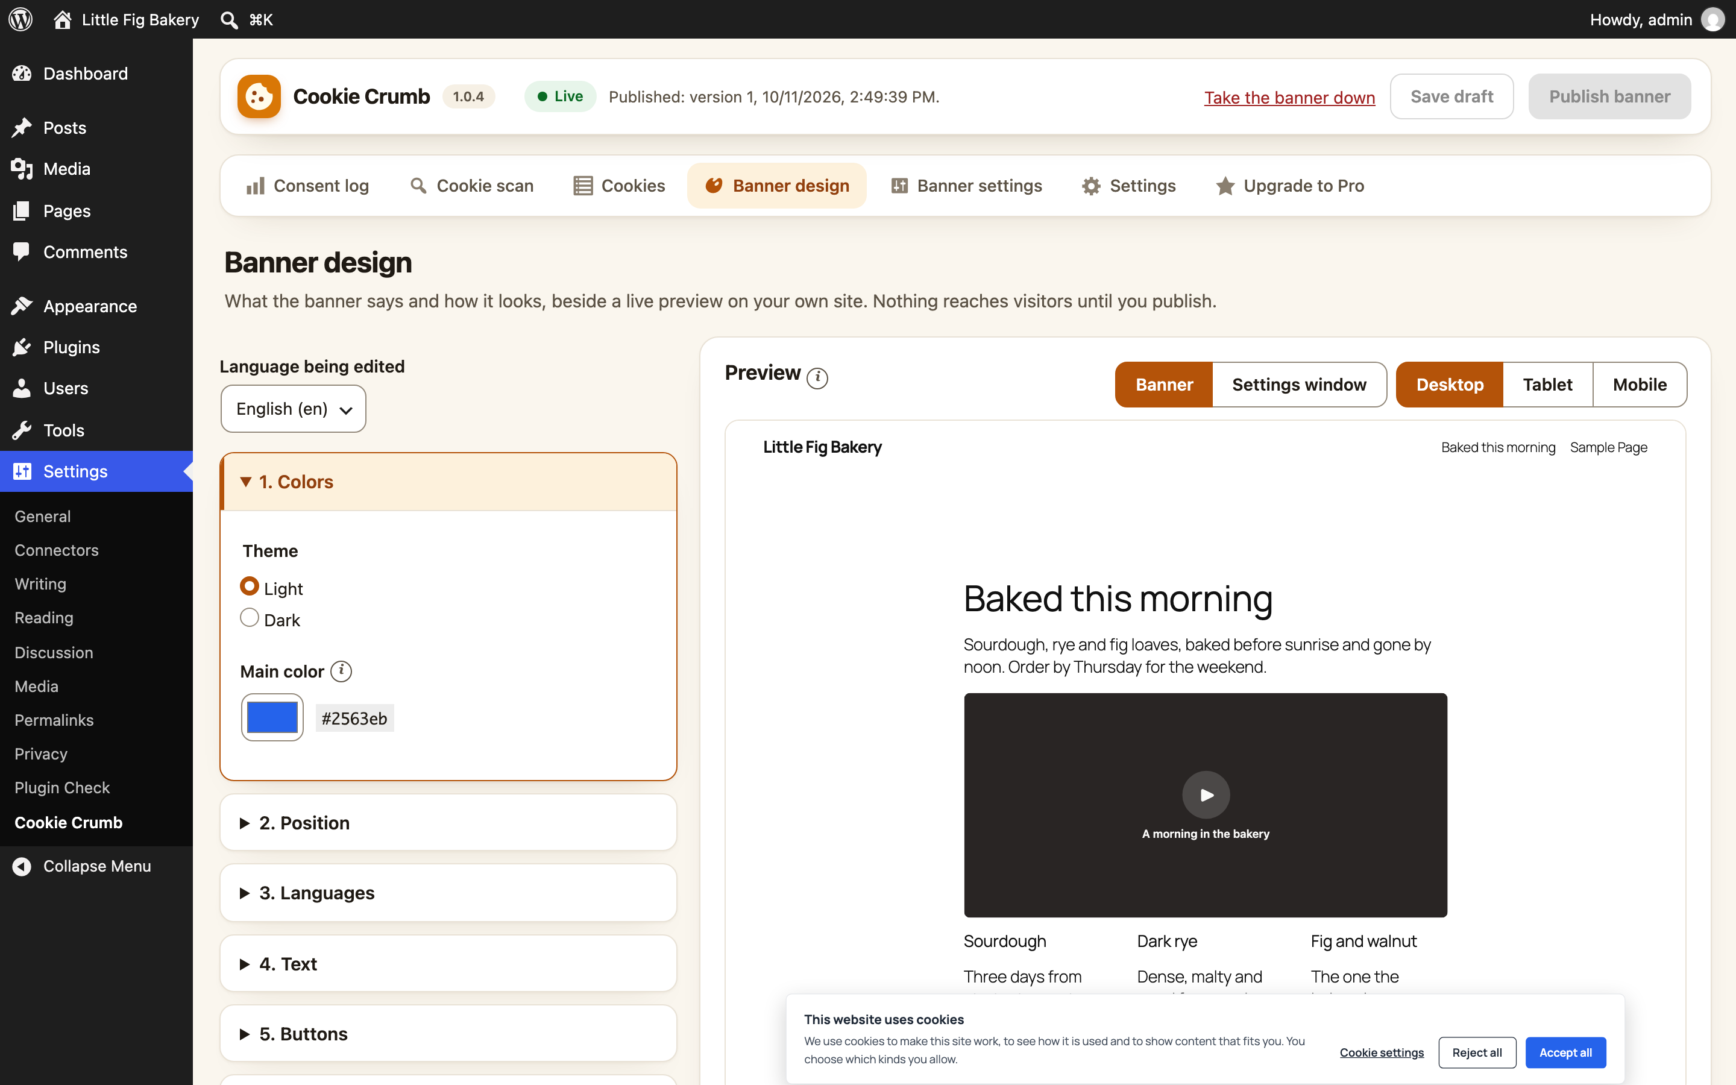Click the Pages sidebar icon

tap(22, 210)
